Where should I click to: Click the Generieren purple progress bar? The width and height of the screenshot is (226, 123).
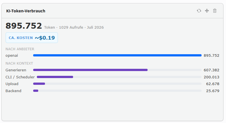[117, 70]
